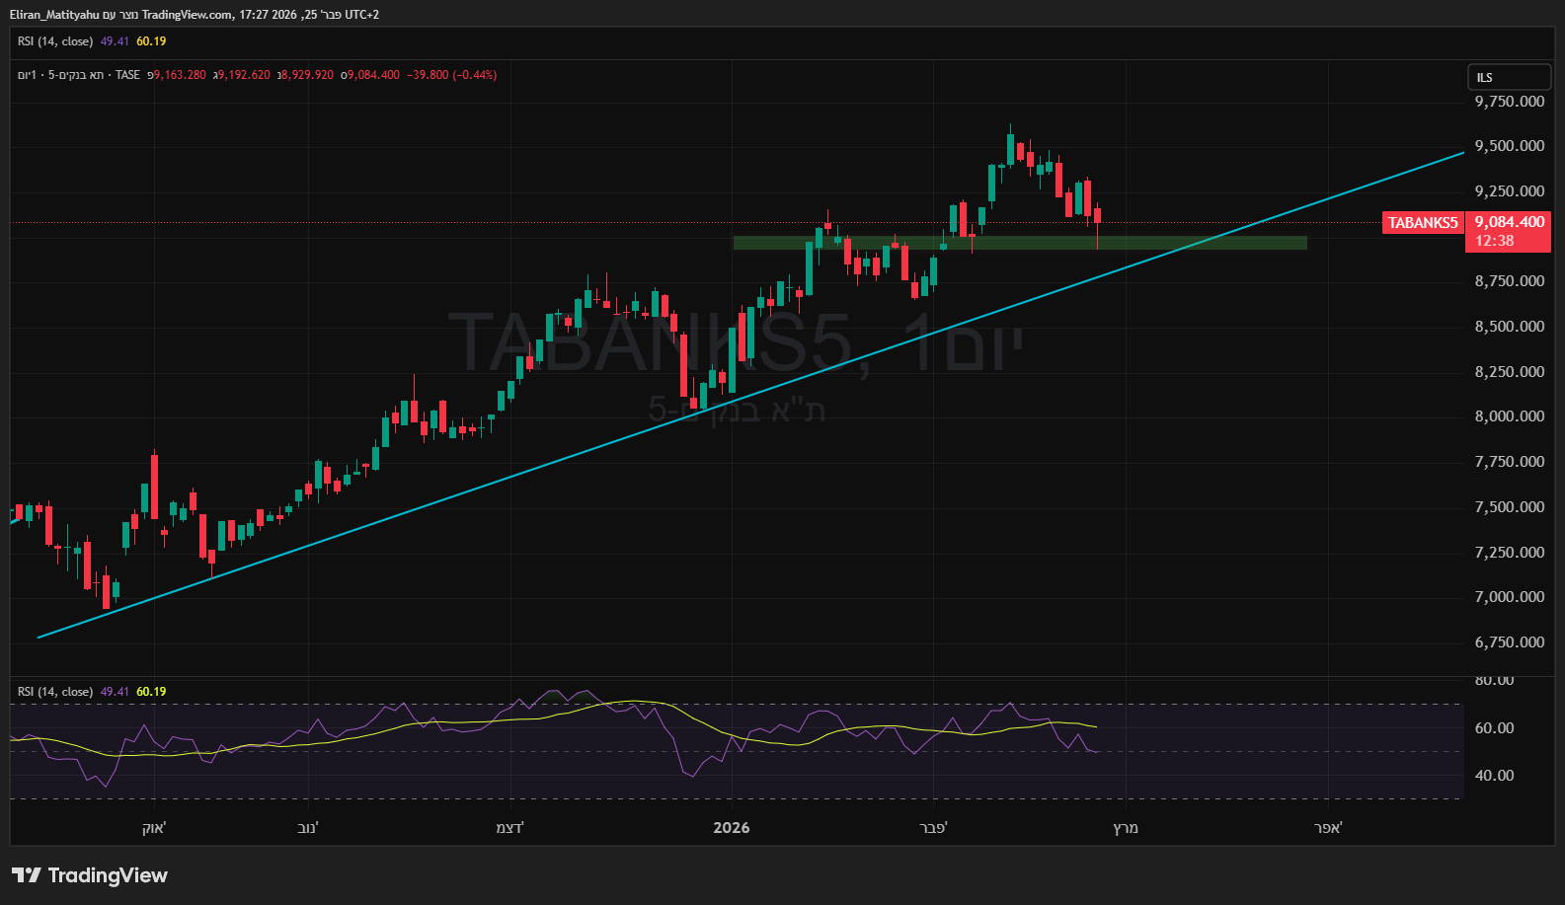Click the -39.800 (-0.44%) price change text
This screenshot has height=905, width=1565.
[452, 75]
